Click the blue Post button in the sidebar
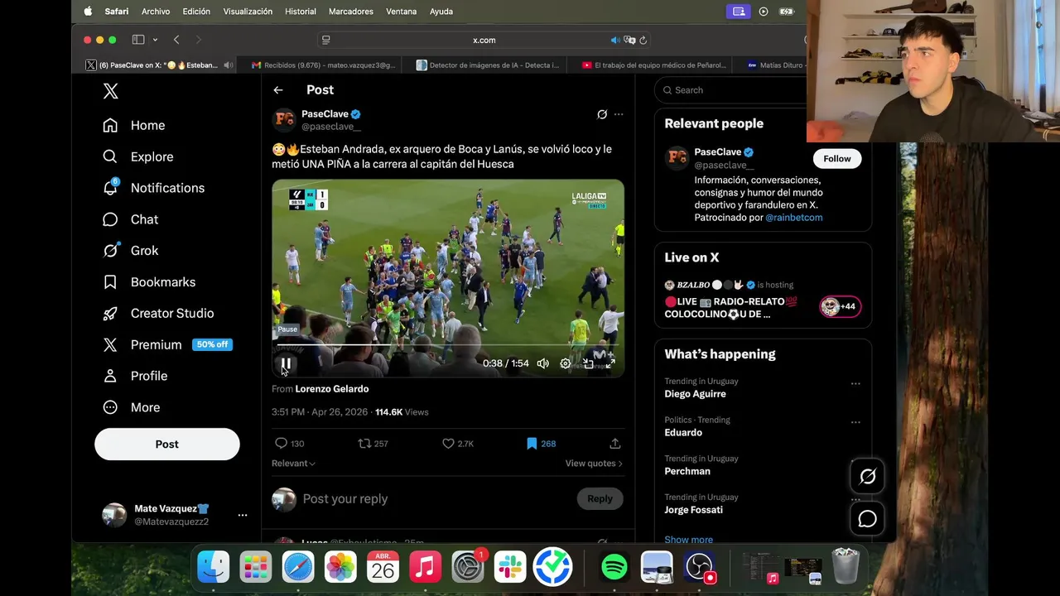1060x596 pixels. 166,445
